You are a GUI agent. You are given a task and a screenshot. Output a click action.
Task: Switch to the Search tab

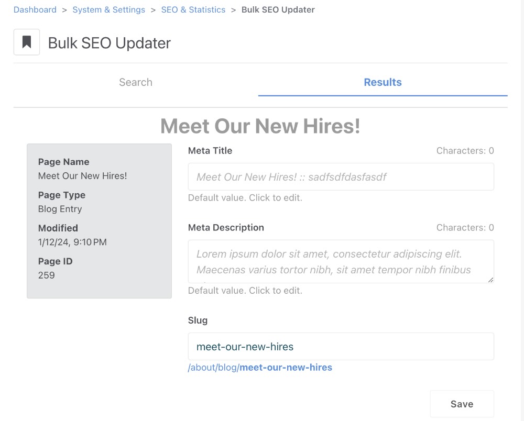pos(136,82)
